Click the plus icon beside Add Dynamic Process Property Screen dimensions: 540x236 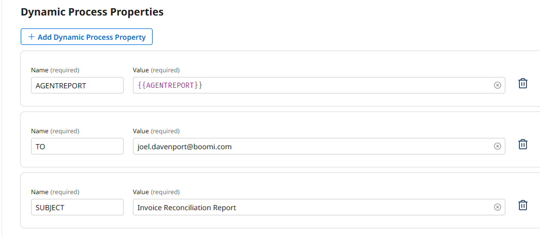(32, 37)
